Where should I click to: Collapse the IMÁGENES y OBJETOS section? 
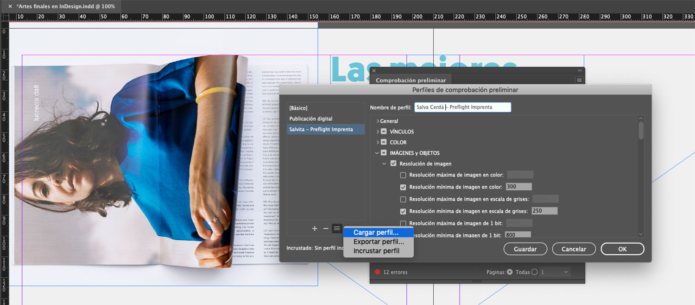(x=378, y=153)
